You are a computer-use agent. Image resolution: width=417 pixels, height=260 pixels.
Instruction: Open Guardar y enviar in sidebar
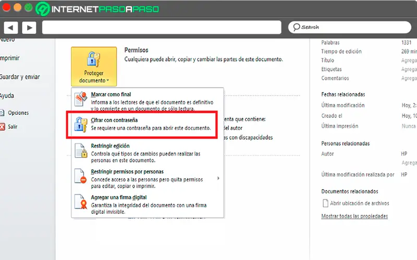20,77
